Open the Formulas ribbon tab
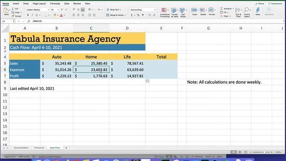This screenshot has height=161, width=286. (55, 4)
